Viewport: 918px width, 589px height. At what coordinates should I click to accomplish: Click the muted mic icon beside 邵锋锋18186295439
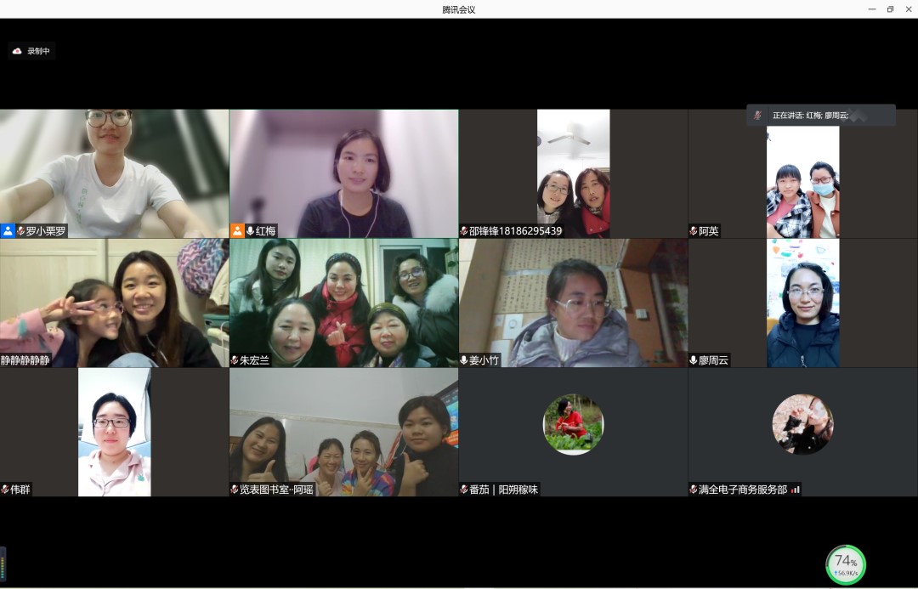click(464, 231)
